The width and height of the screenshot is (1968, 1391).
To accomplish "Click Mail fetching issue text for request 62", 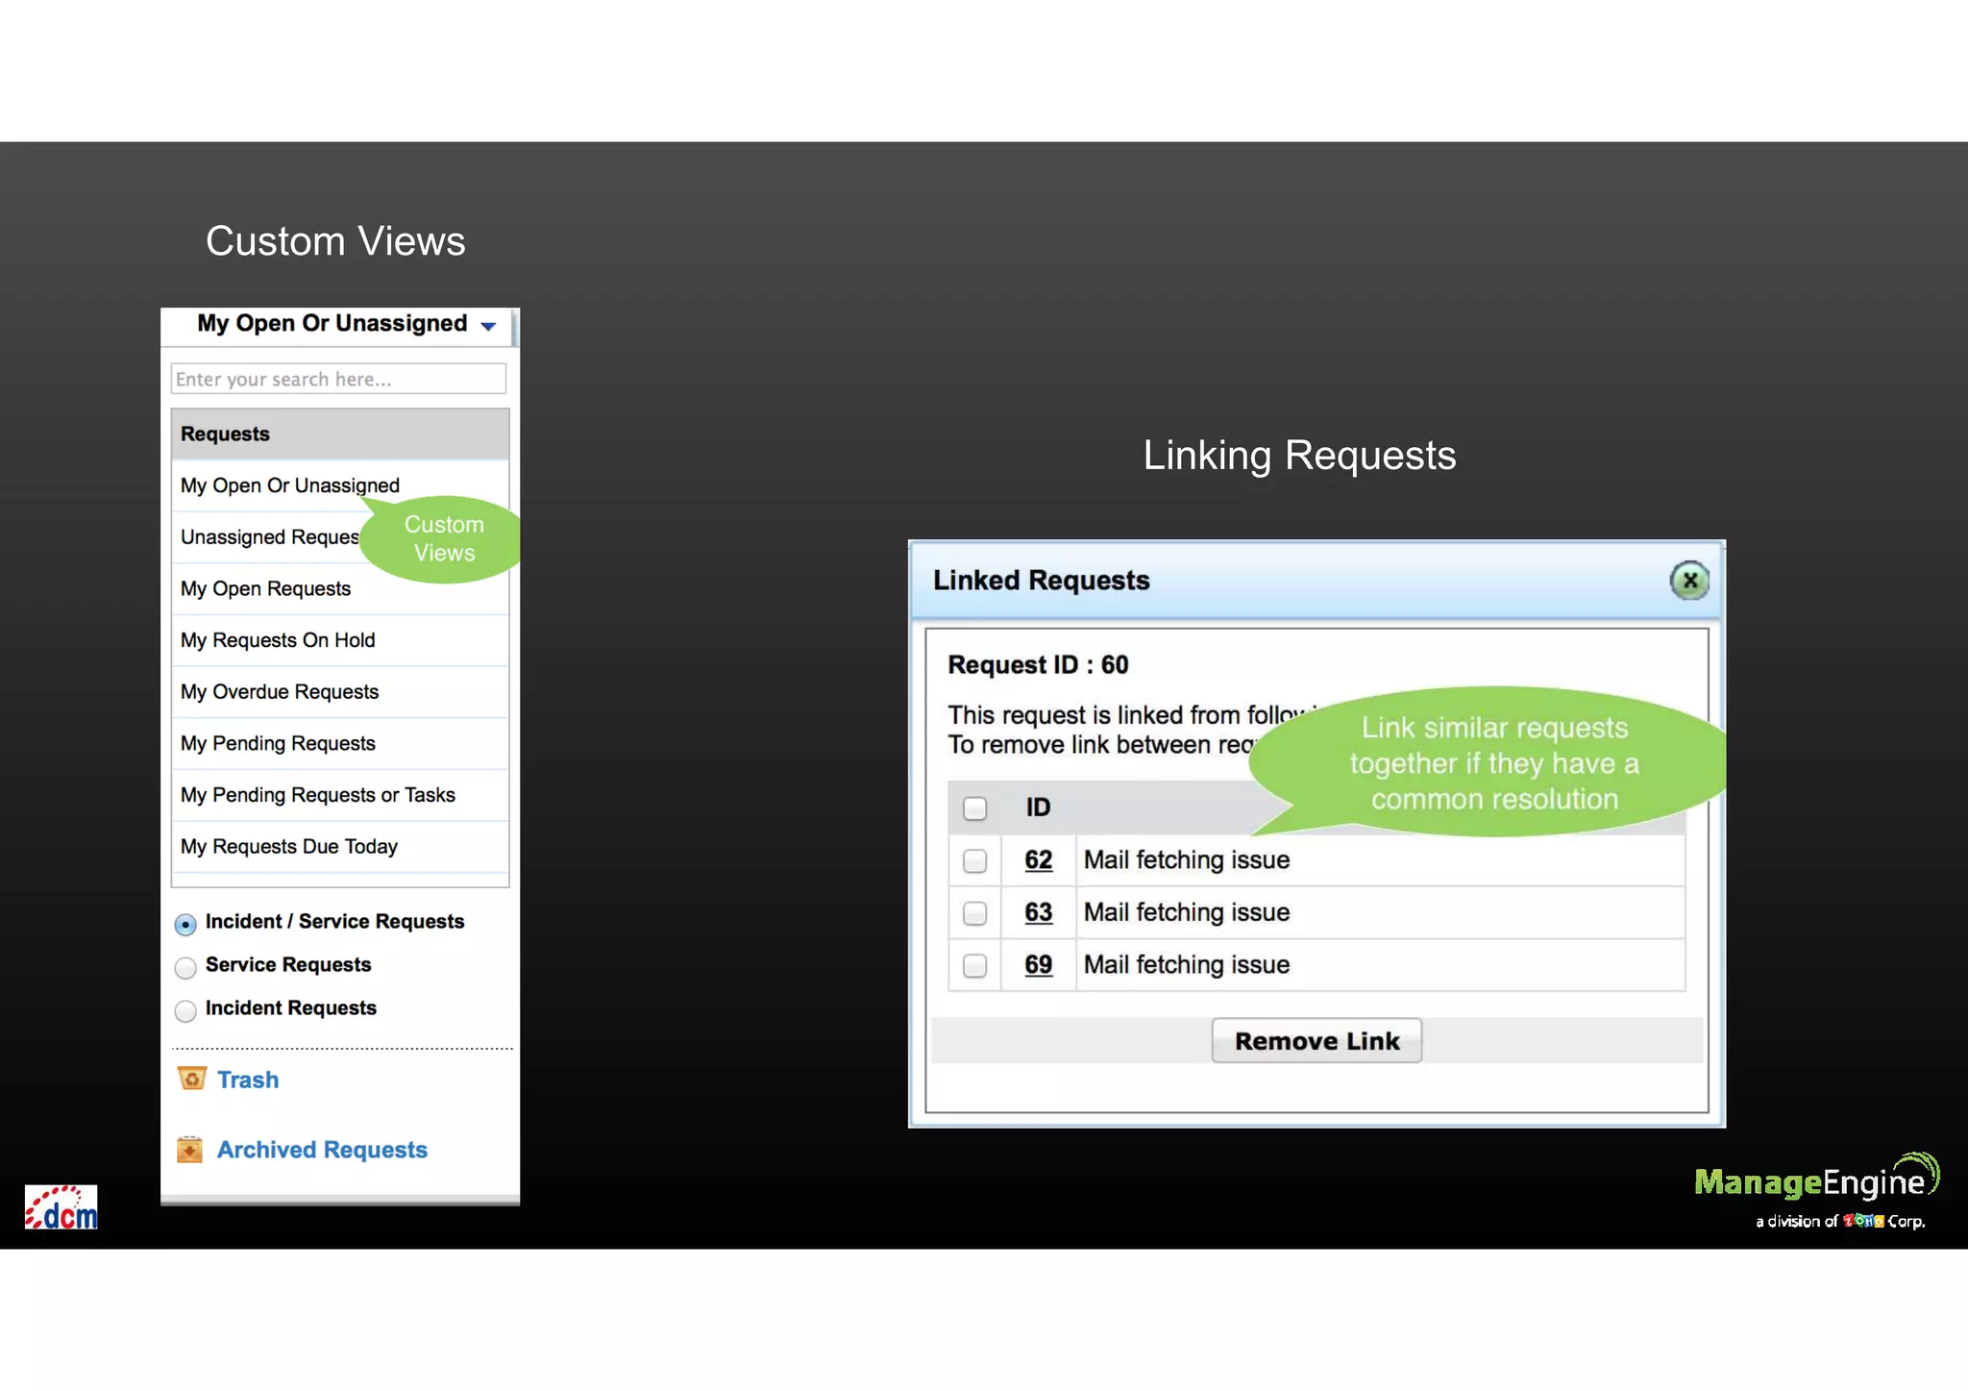I will (1187, 860).
